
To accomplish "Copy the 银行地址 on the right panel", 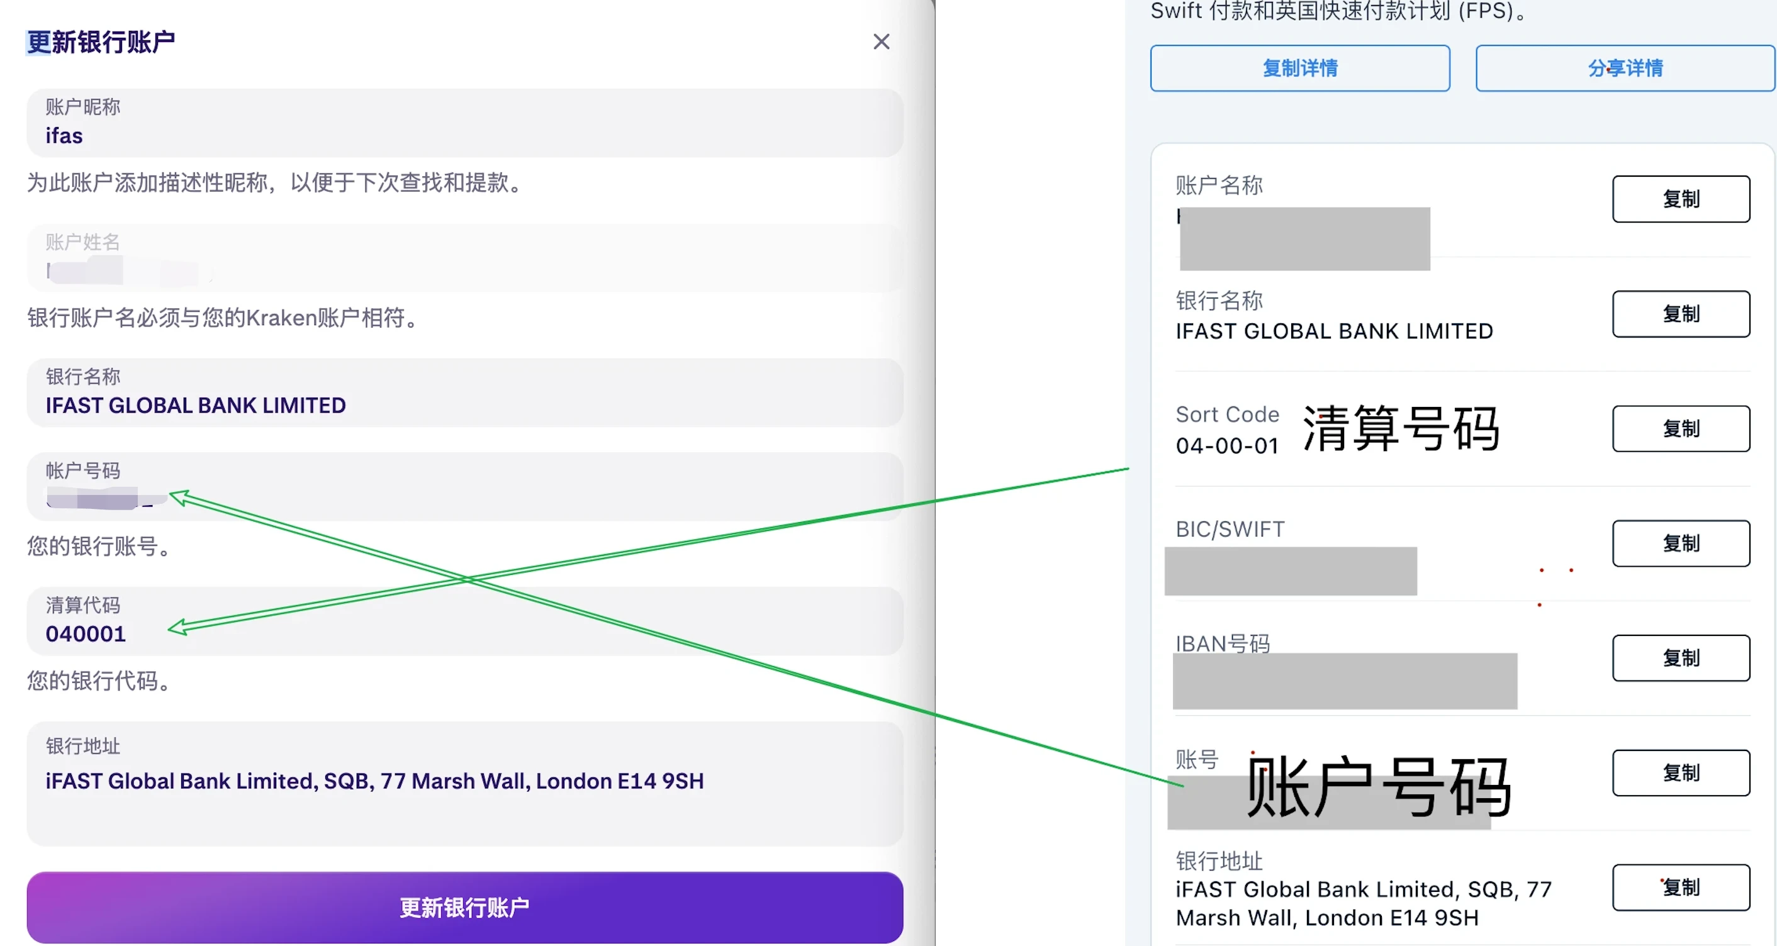I will coord(1681,887).
